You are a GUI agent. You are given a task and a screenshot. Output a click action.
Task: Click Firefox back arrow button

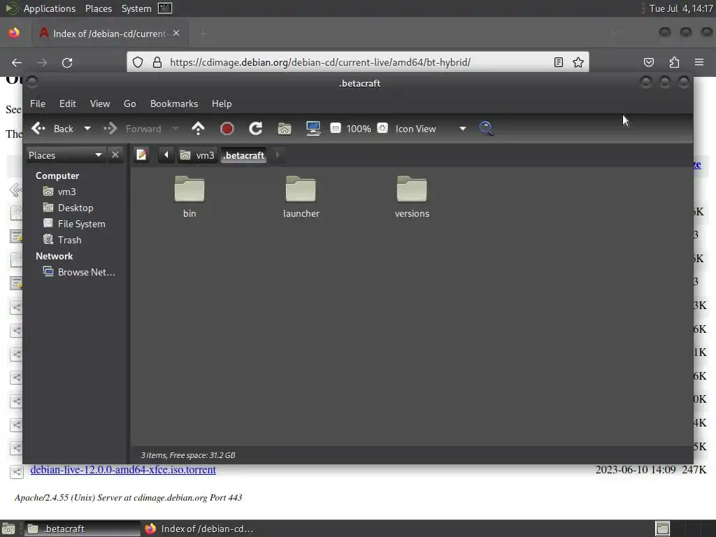(17, 62)
